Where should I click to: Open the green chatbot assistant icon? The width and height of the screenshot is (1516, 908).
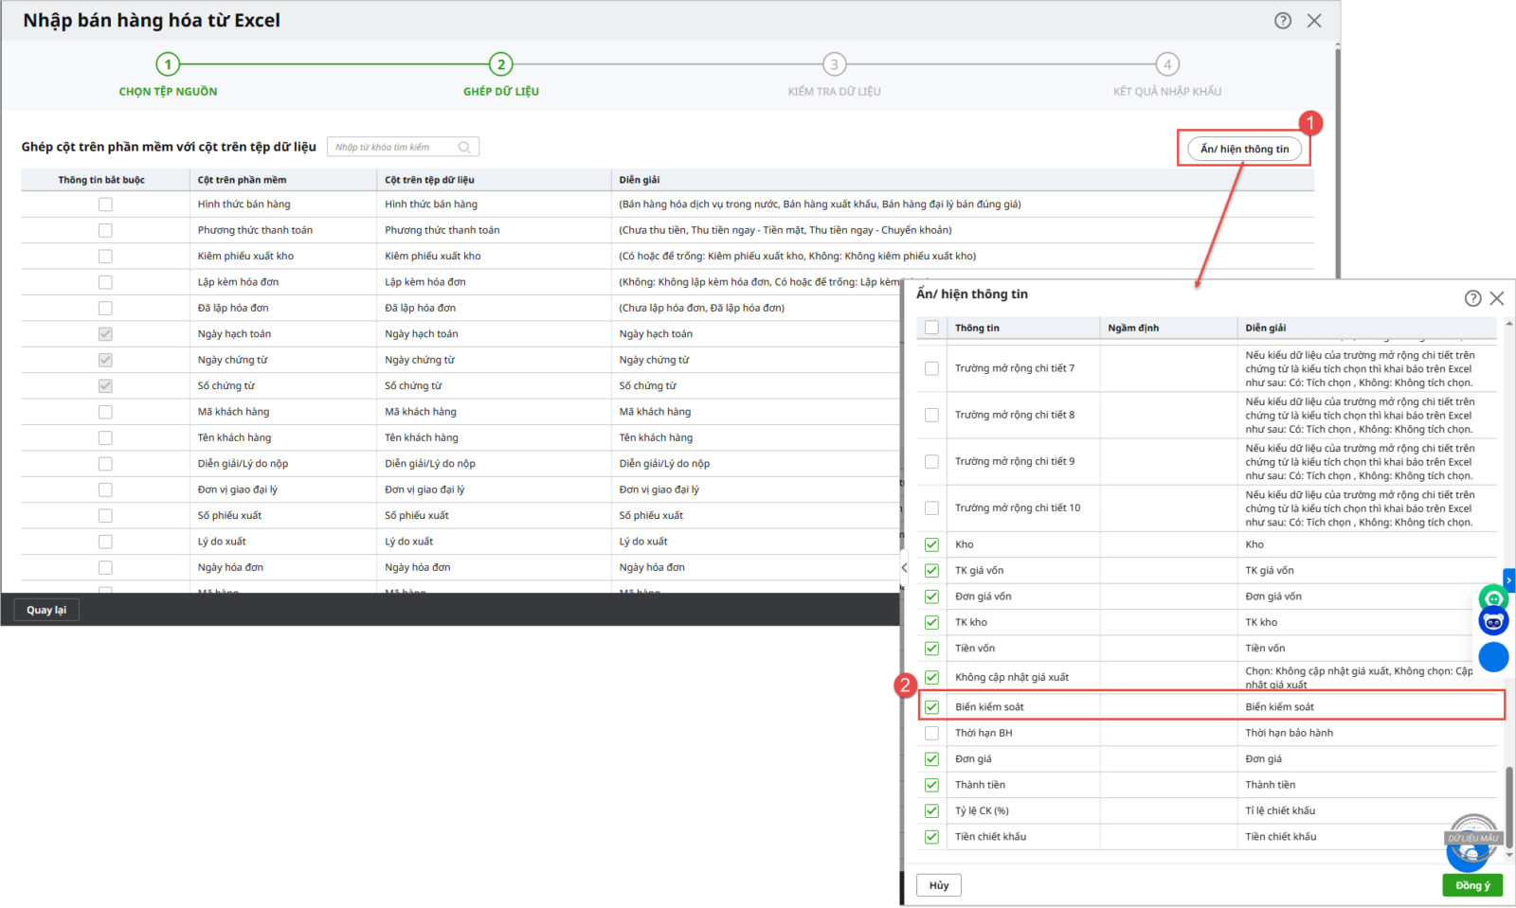pos(1493,598)
